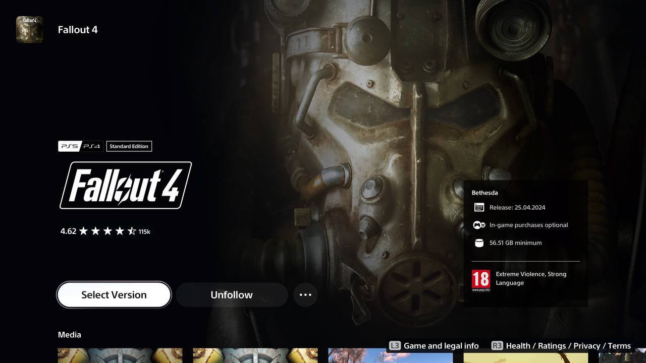Click the first rating star
Screen dimensions: 646x363
coord(83,231)
